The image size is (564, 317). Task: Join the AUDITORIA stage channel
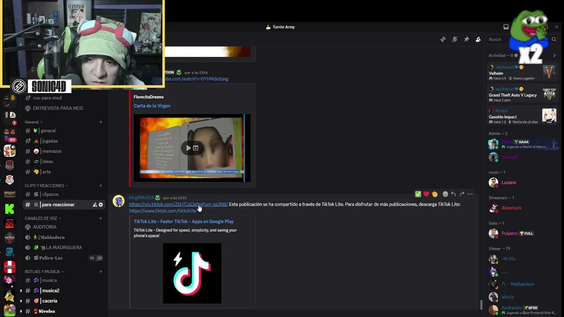[63, 227]
